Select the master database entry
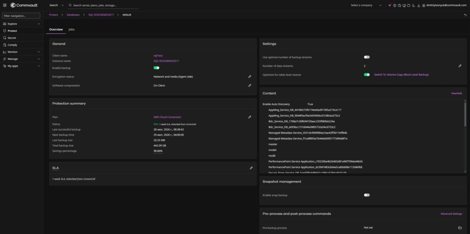 point(273,144)
